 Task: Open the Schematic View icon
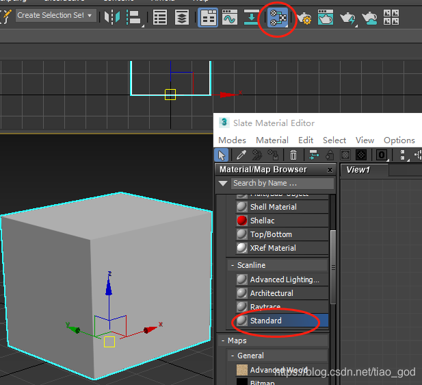coord(251,18)
